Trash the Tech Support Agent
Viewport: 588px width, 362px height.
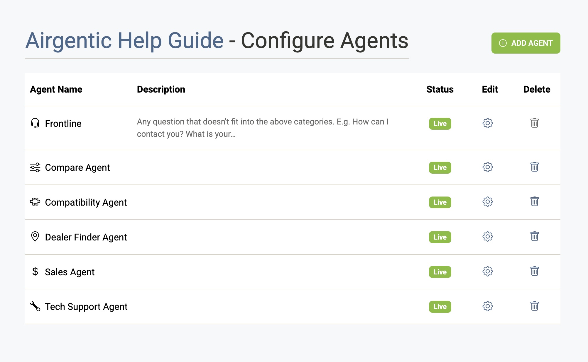534,306
